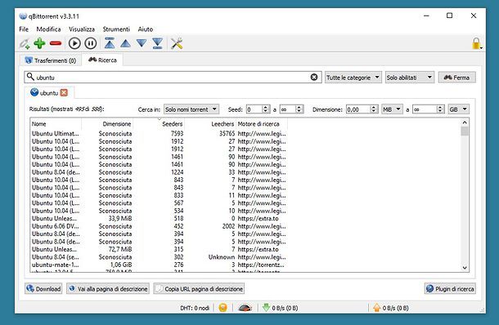Click scrollbar up arrow in results list
Image resolution: width=499 pixels, height=325 pixels.
(x=465, y=122)
